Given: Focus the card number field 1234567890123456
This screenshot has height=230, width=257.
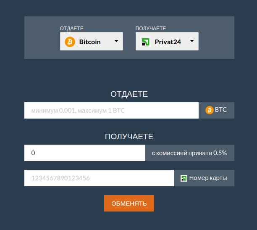Looking at the screenshot, I should [x=99, y=178].
